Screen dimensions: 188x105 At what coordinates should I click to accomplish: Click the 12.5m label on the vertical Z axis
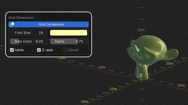[141, 19]
